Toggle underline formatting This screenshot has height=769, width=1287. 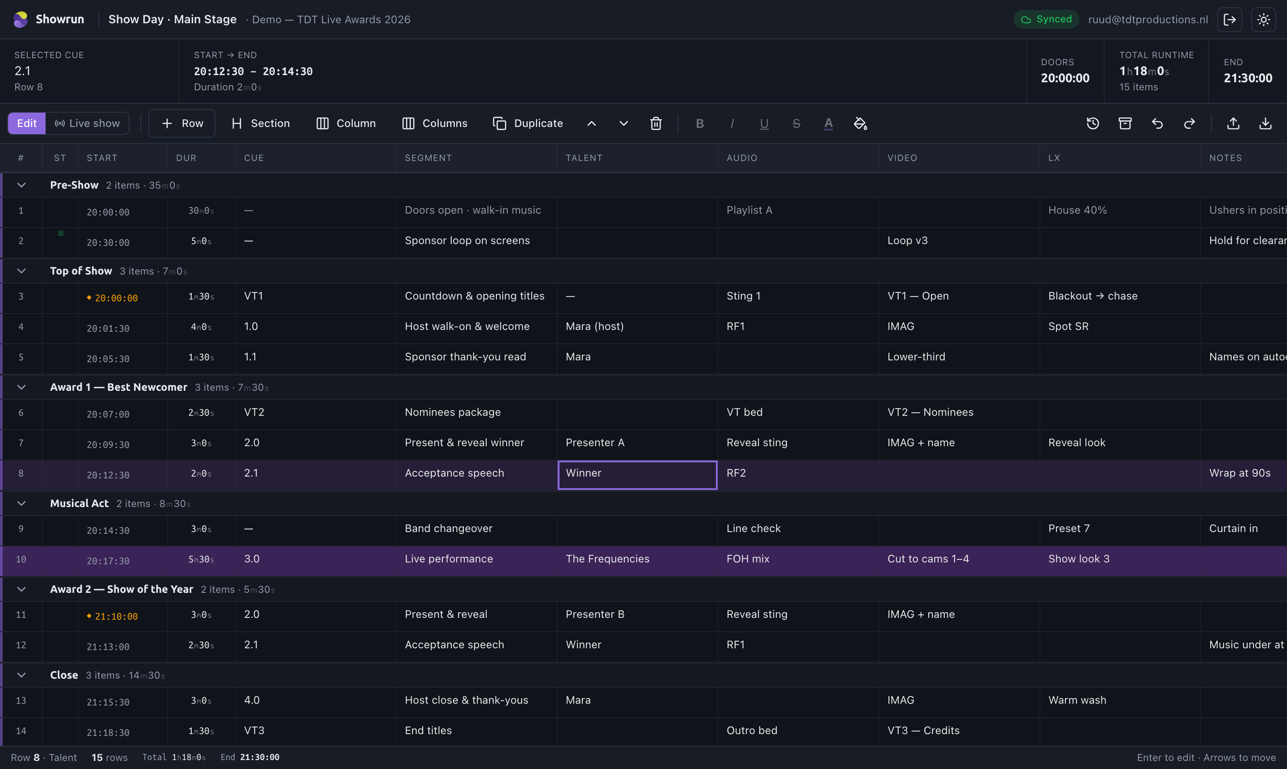(x=764, y=123)
